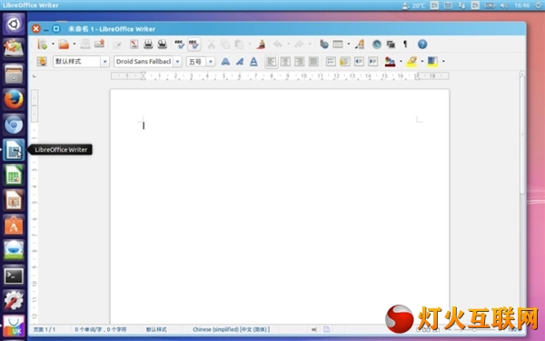Toggle nonprinting formatting marks
This screenshot has height=341, width=545.
pyautogui.click(x=405, y=45)
